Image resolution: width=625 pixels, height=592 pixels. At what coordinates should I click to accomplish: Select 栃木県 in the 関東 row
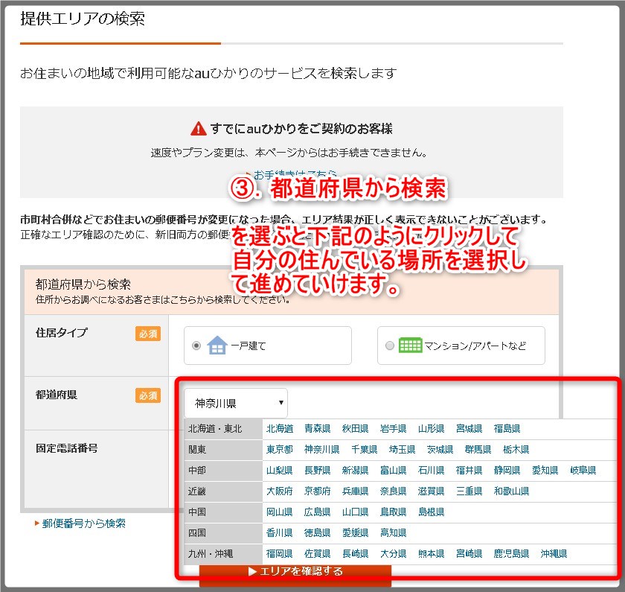point(516,449)
